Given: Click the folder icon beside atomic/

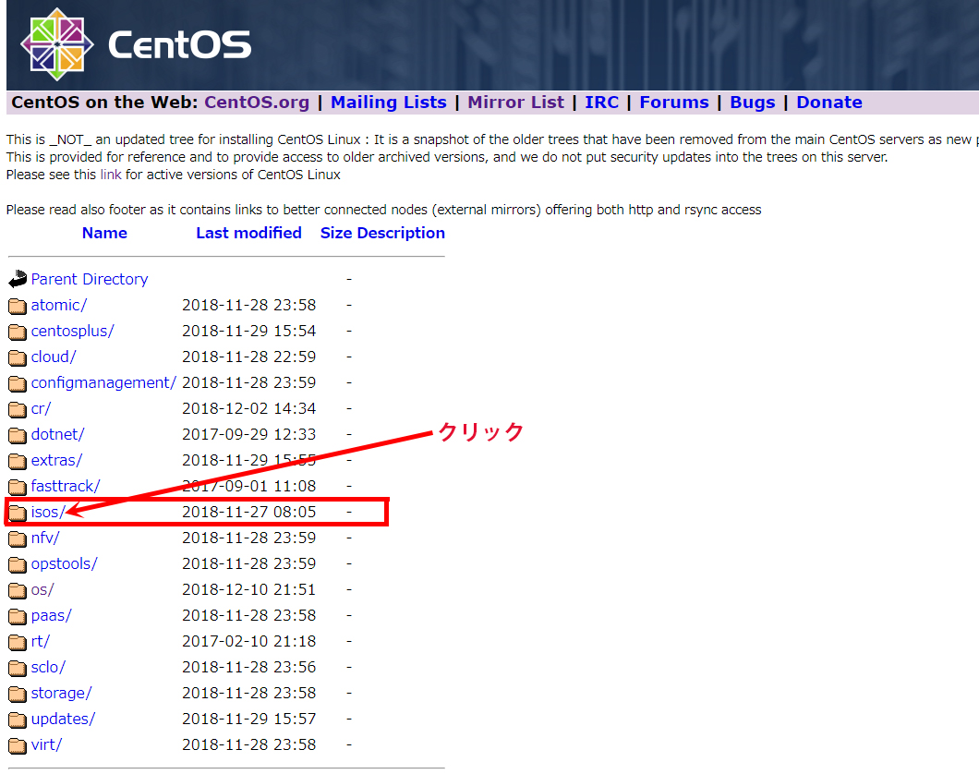Looking at the screenshot, I should pyautogui.click(x=18, y=306).
